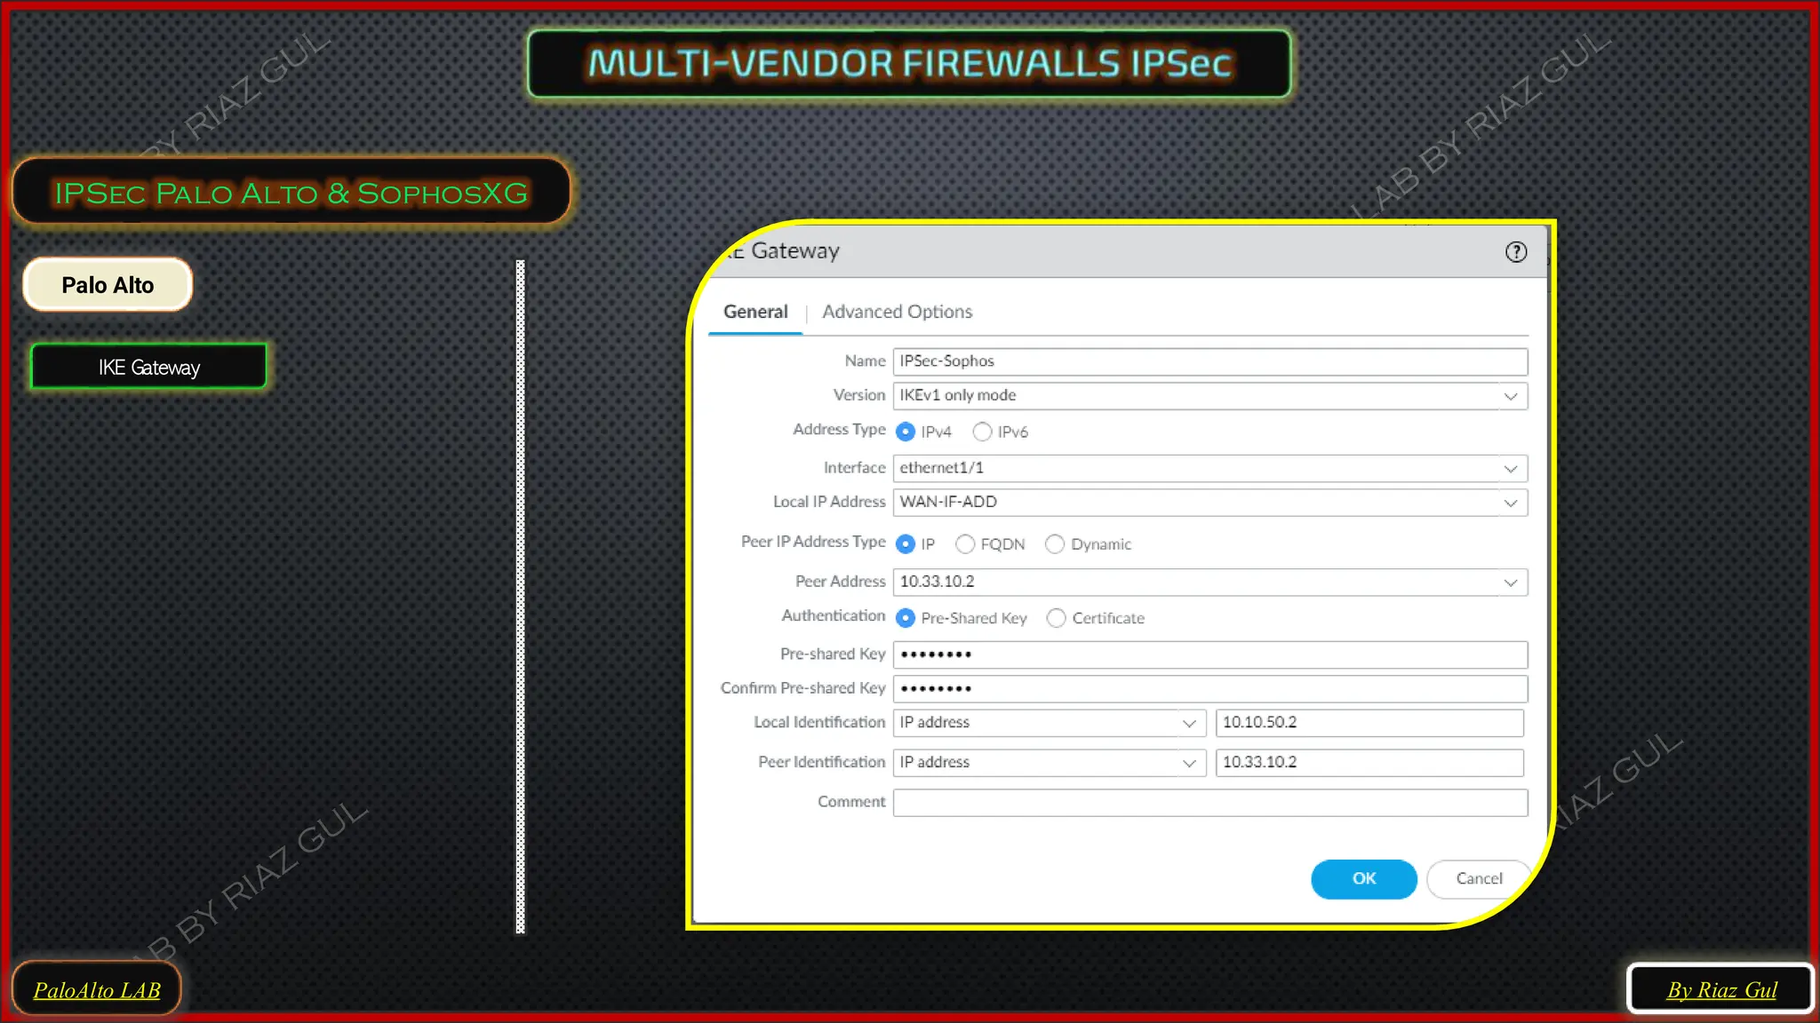Screen dimensions: 1820x1023
Task: Choose FQDN as Peer IP Address Type
Action: [965, 544]
